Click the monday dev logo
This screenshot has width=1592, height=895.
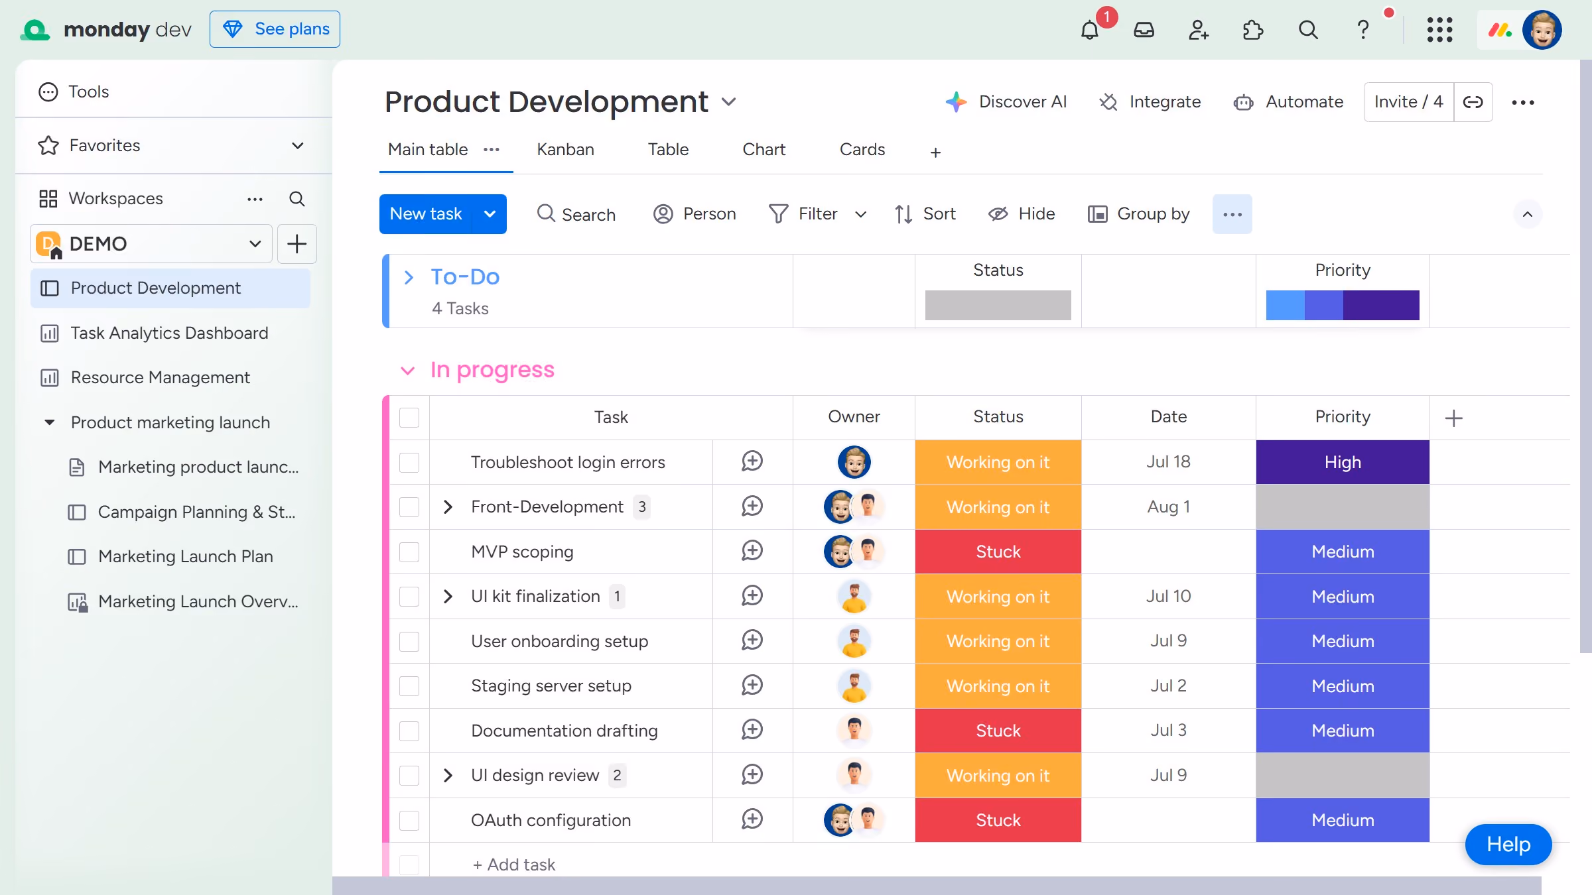[105, 30]
